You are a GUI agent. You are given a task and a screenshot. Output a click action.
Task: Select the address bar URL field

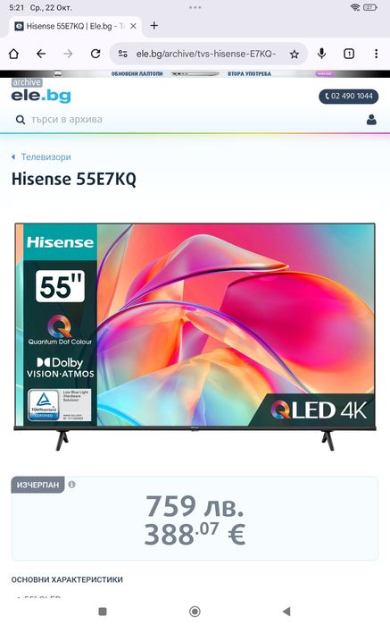(x=206, y=54)
